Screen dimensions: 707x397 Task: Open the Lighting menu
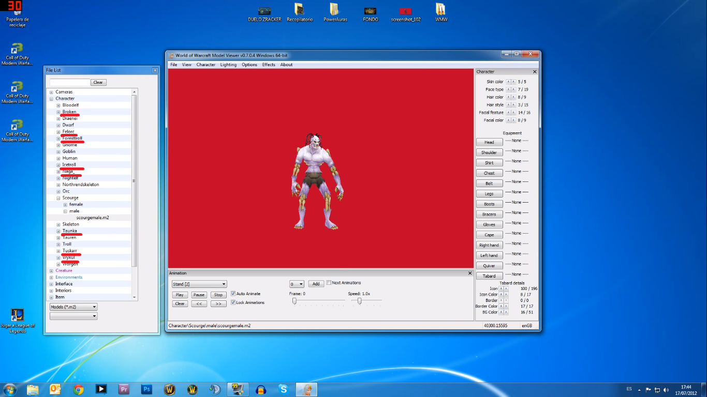pyautogui.click(x=228, y=65)
